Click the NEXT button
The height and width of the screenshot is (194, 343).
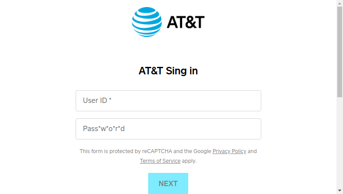click(168, 183)
